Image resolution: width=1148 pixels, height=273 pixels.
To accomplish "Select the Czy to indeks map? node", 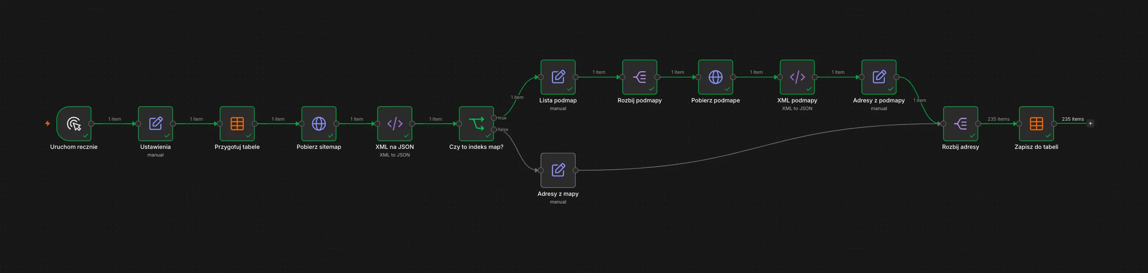I will pyautogui.click(x=476, y=123).
